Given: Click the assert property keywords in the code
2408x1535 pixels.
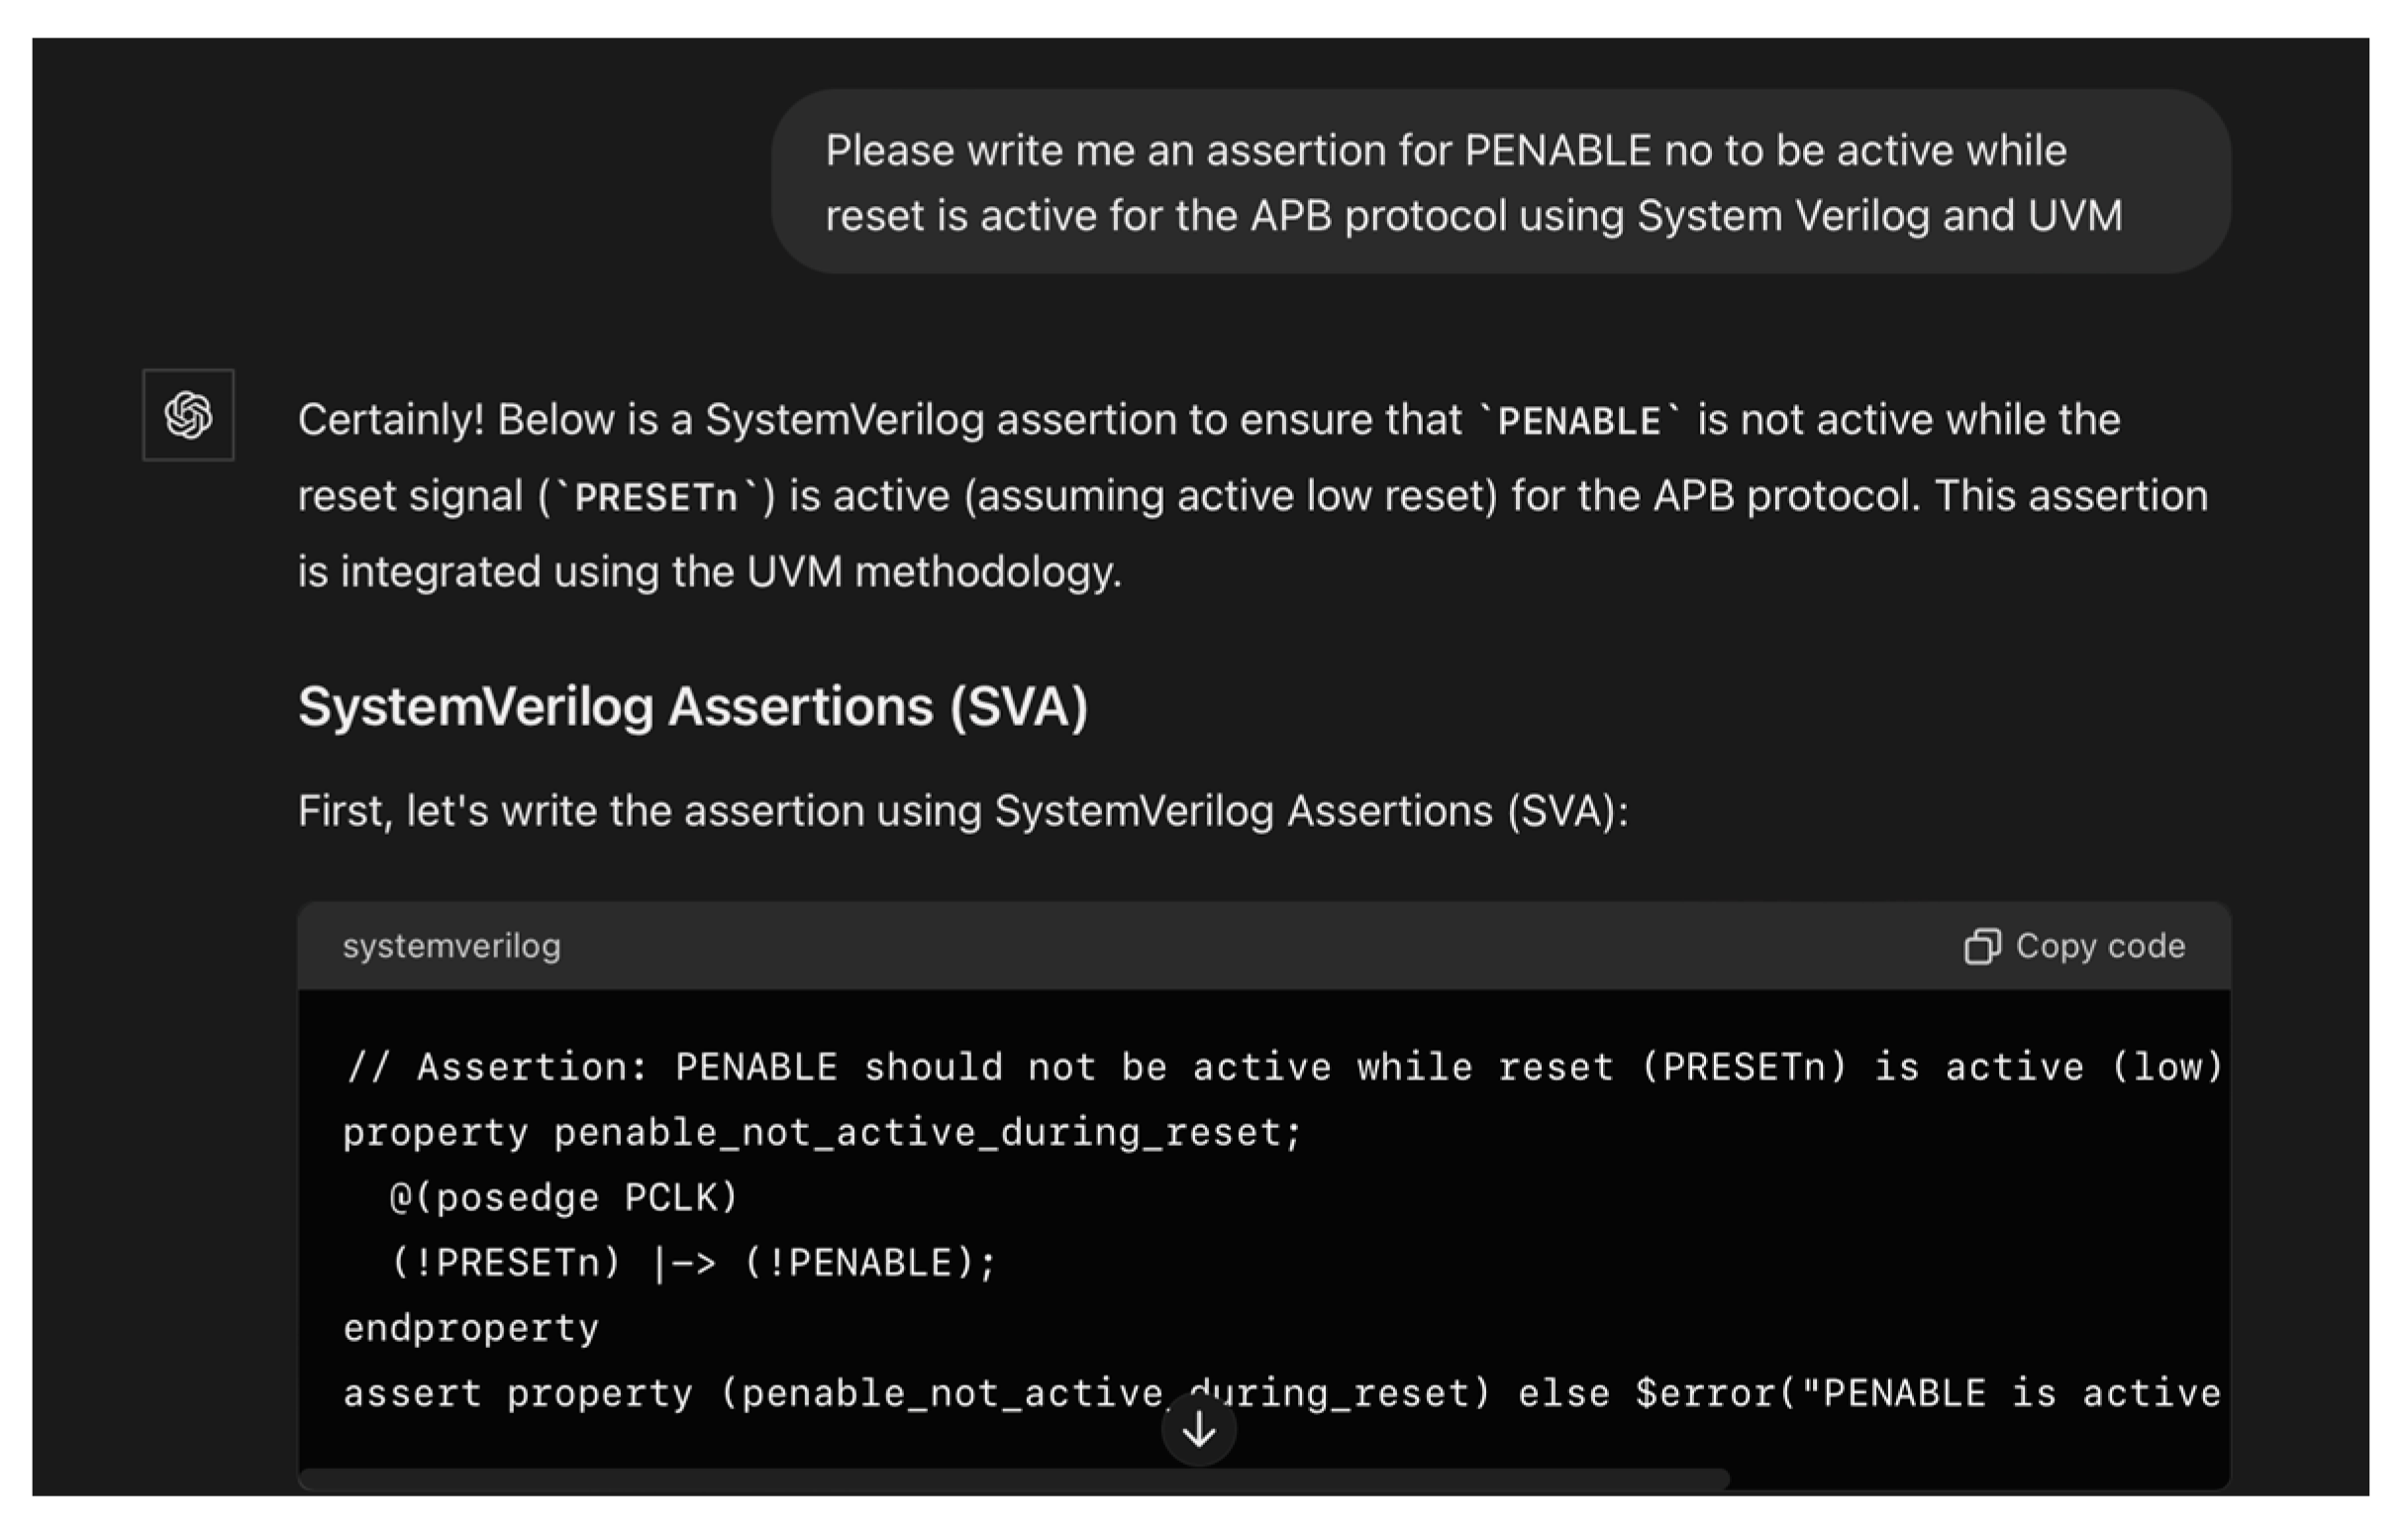Looking at the screenshot, I should [x=518, y=1393].
